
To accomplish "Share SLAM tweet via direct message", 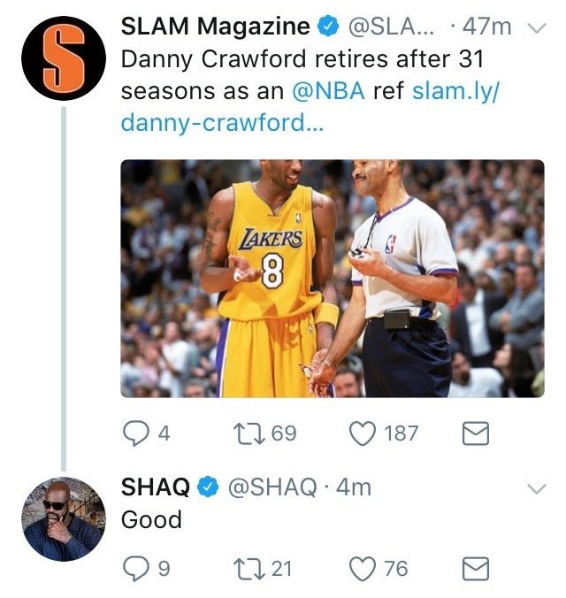I will click(476, 433).
